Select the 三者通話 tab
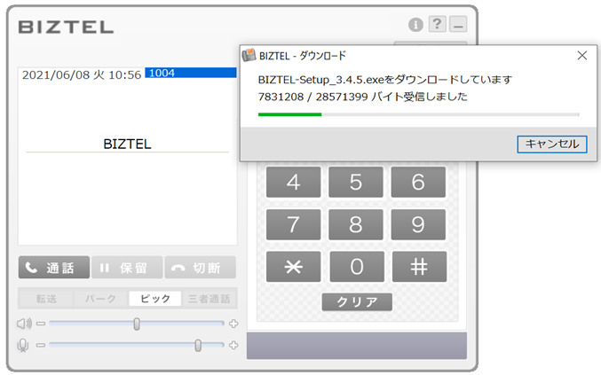The image size is (601, 375). coord(210,299)
